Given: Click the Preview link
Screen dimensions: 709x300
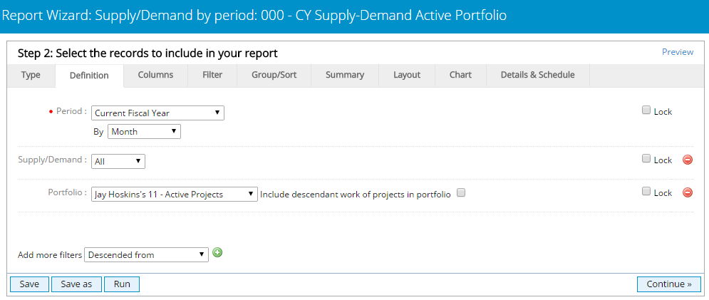Looking at the screenshot, I should (x=677, y=52).
